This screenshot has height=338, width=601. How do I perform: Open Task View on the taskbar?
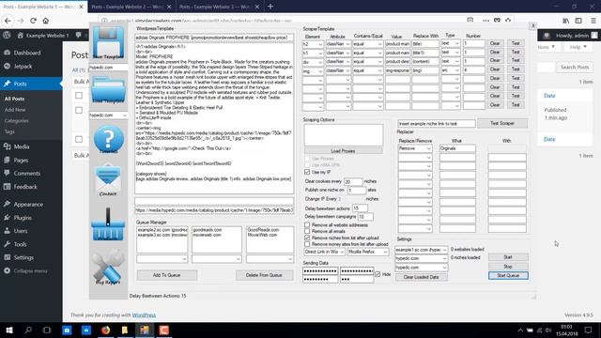(47, 330)
